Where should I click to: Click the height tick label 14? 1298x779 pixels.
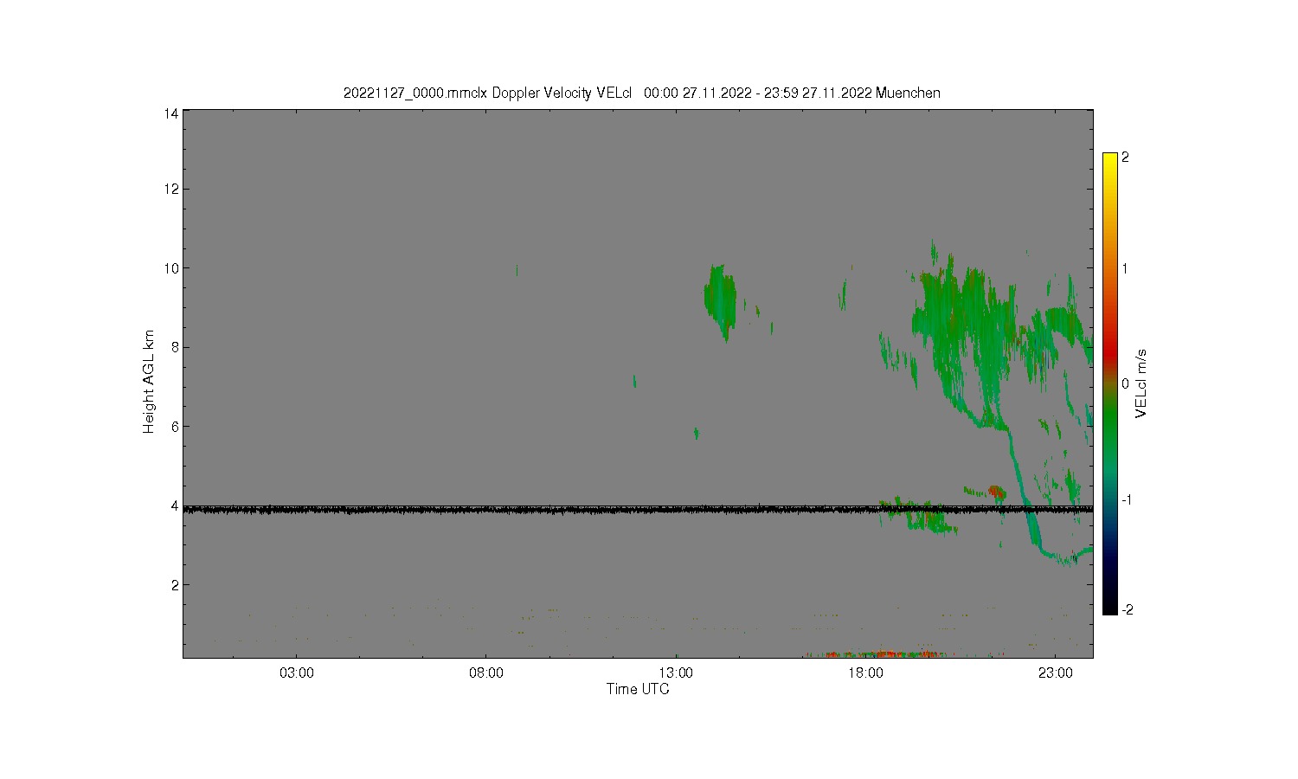[x=171, y=113]
